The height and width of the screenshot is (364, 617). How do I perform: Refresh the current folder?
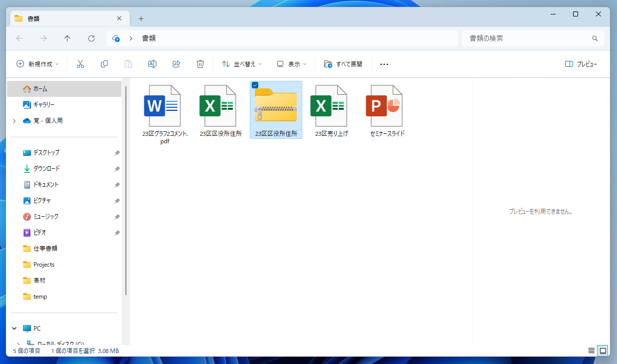click(x=91, y=38)
